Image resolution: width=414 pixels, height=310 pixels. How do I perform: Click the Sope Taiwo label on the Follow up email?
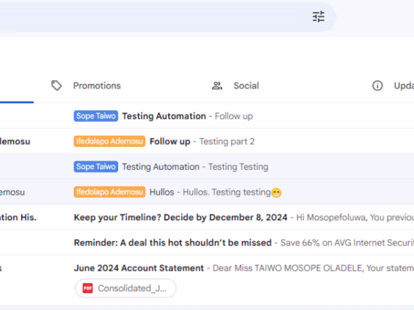pyautogui.click(x=96, y=116)
